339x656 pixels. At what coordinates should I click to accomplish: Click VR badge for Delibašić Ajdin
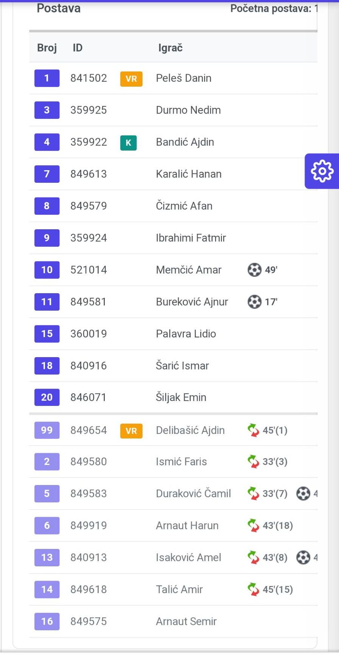131,431
